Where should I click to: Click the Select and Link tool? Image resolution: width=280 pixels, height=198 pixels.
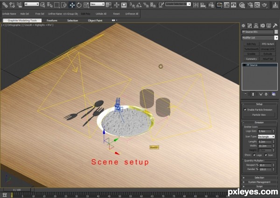pos(5,5)
